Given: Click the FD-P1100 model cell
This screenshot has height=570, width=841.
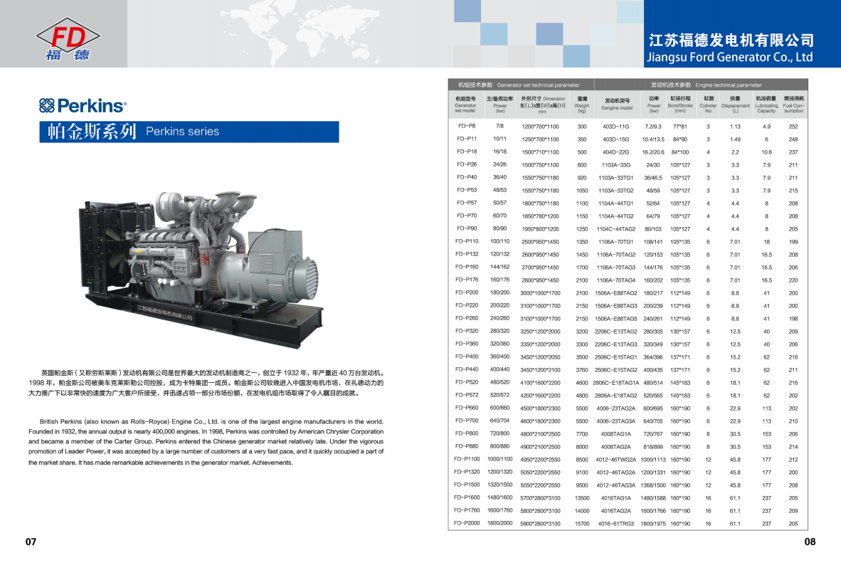Looking at the screenshot, I should [467, 459].
